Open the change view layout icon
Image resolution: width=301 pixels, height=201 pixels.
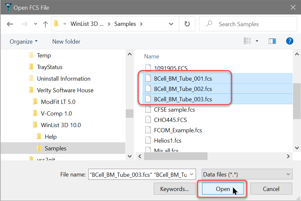point(248,41)
